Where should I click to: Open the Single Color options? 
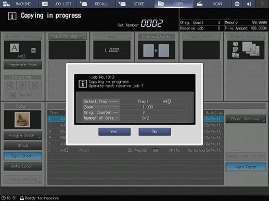click(x=23, y=136)
